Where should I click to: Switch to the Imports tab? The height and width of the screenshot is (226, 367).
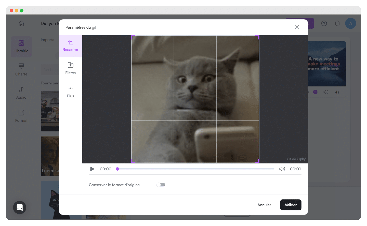[47, 40]
